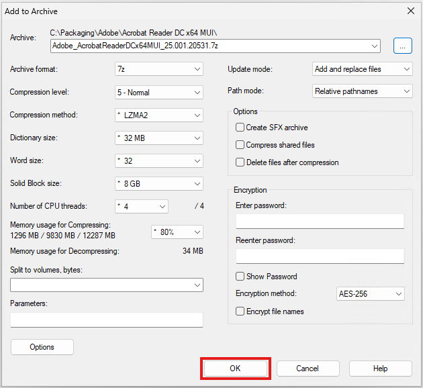Viewport: 423px width, 388px height.
Task: Expand the Compression level dropdown
Action: pyautogui.click(x=158, y=92)
